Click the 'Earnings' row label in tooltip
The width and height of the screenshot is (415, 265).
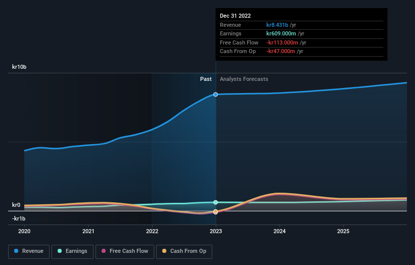(230, 33)
